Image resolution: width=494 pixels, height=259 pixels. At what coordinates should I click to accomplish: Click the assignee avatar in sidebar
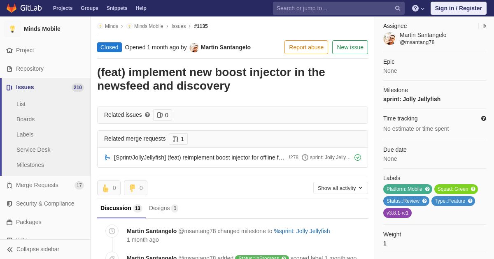tap(389, 39)
